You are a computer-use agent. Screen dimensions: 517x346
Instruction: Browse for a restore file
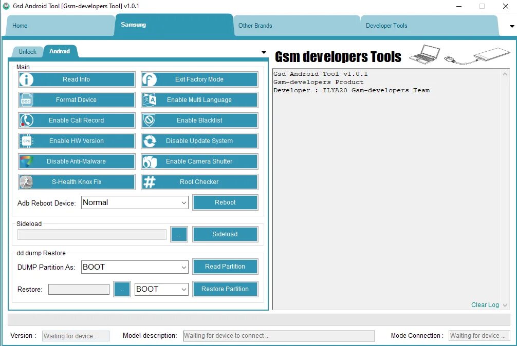pos(122,290)
